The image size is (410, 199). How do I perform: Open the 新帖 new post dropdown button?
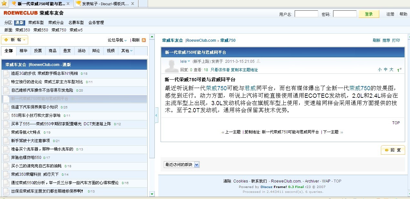[x=15, y=40]
